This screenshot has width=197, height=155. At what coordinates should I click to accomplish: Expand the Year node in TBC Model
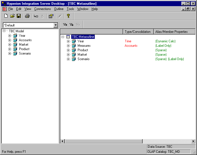click(x=10, y=36)
